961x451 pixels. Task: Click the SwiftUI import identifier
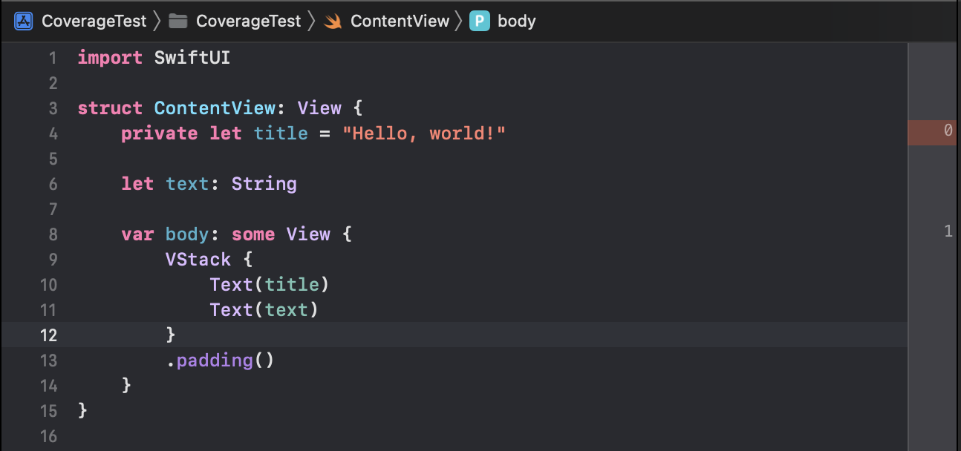[192, 58]
